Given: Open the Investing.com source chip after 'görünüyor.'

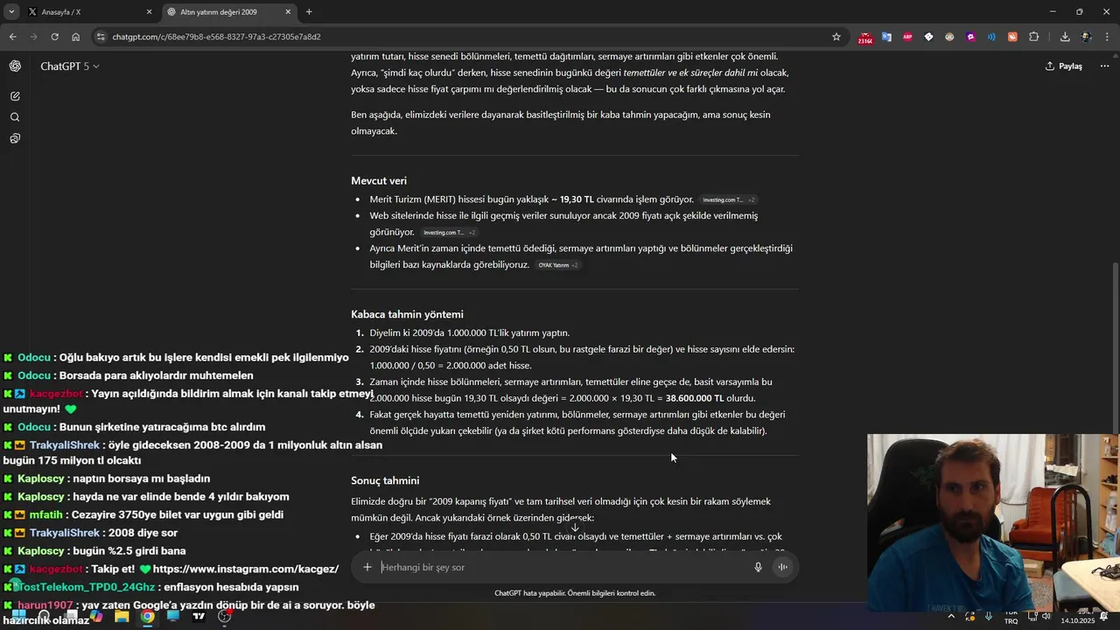Looking at the screenshot, I should 450,233.
